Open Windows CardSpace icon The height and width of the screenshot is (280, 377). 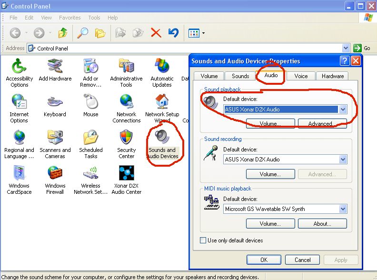pyautogui.click(x=19, y=180)
